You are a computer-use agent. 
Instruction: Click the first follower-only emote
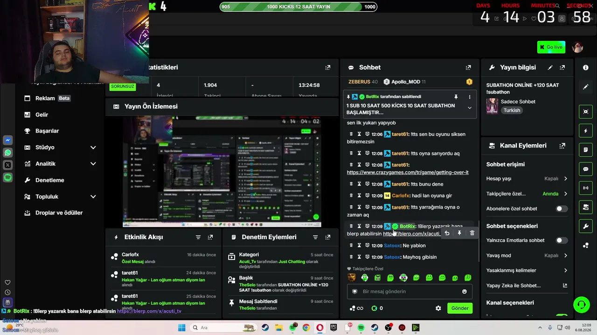click(x=352, y=278)
